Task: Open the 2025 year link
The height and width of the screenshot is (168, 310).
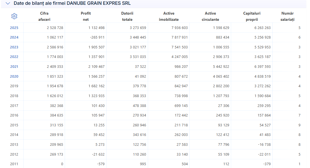Action: (14, 28)
